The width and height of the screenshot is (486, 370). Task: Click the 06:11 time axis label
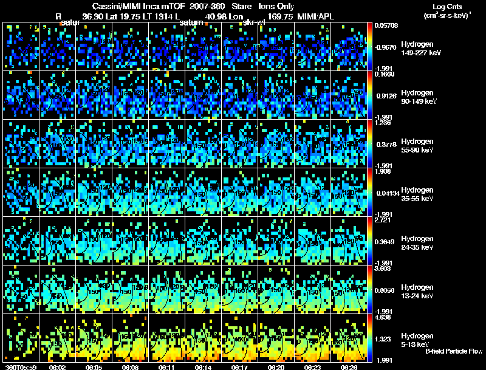click(x=166, y=368)
